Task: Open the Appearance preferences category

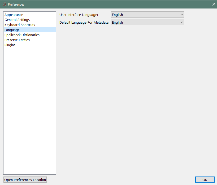Action: 14,15
